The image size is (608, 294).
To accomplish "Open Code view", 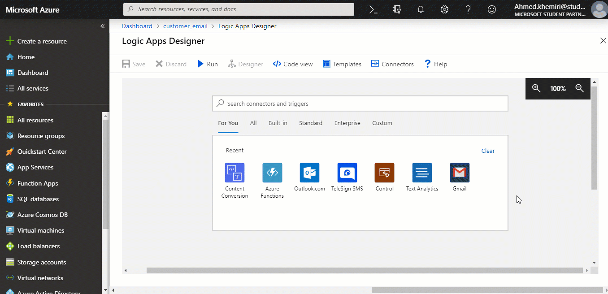I will click(x=293, y=64).
